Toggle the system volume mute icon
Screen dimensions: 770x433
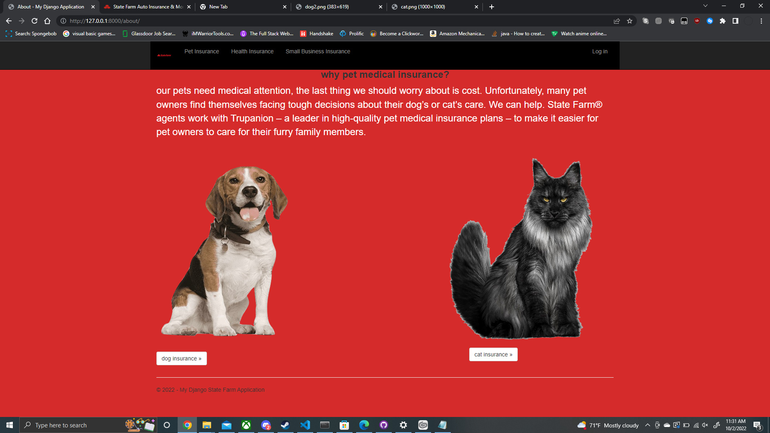coord(705,425)
